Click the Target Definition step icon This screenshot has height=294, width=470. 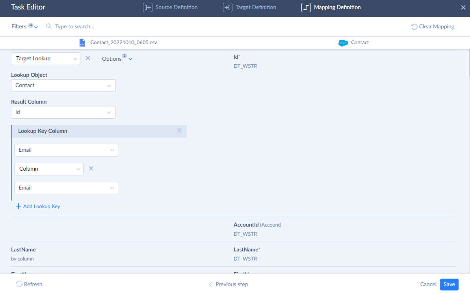(x=228, y=7)
